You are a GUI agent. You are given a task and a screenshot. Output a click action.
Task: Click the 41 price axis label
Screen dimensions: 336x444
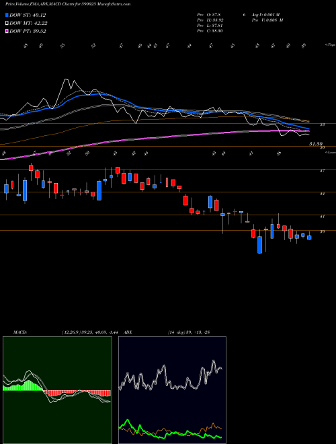(x=323, y=217)
